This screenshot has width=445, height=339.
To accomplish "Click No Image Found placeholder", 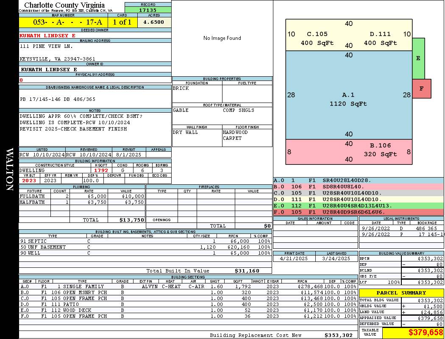I will (x=222, y=38).
